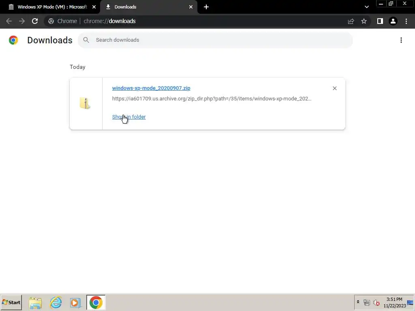Open a new tab with plus button
Image resolution: width=415 pixels, height=311 pixels.
point(206,7)
